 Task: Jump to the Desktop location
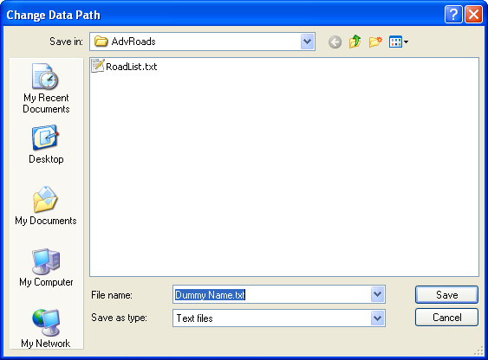[46, 145]
